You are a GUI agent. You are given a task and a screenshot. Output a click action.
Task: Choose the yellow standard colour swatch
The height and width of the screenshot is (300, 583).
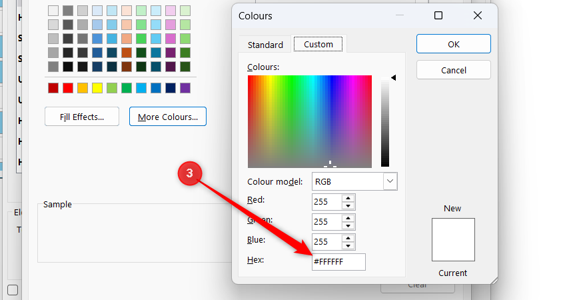click(x=97, y=88)
